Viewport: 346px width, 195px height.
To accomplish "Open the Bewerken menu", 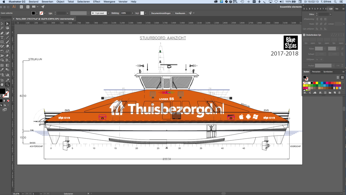I will pos(47,2).
